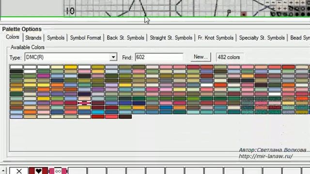Select the '482 colors' count text

(229, 57)
